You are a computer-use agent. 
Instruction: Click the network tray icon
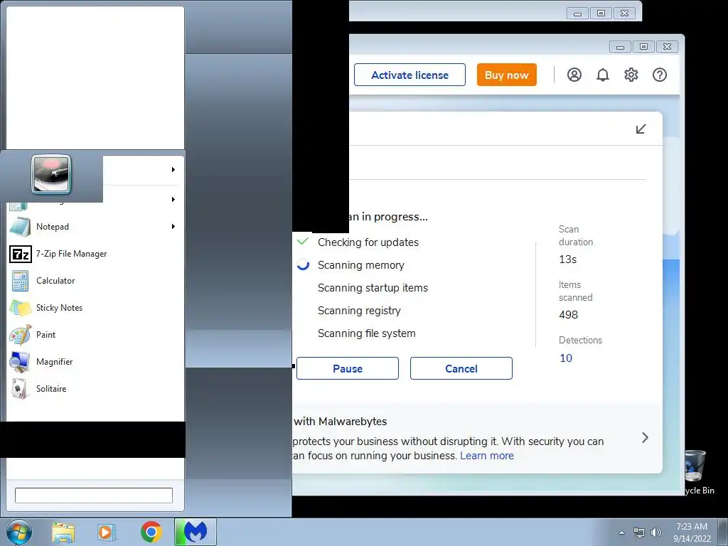639,532
